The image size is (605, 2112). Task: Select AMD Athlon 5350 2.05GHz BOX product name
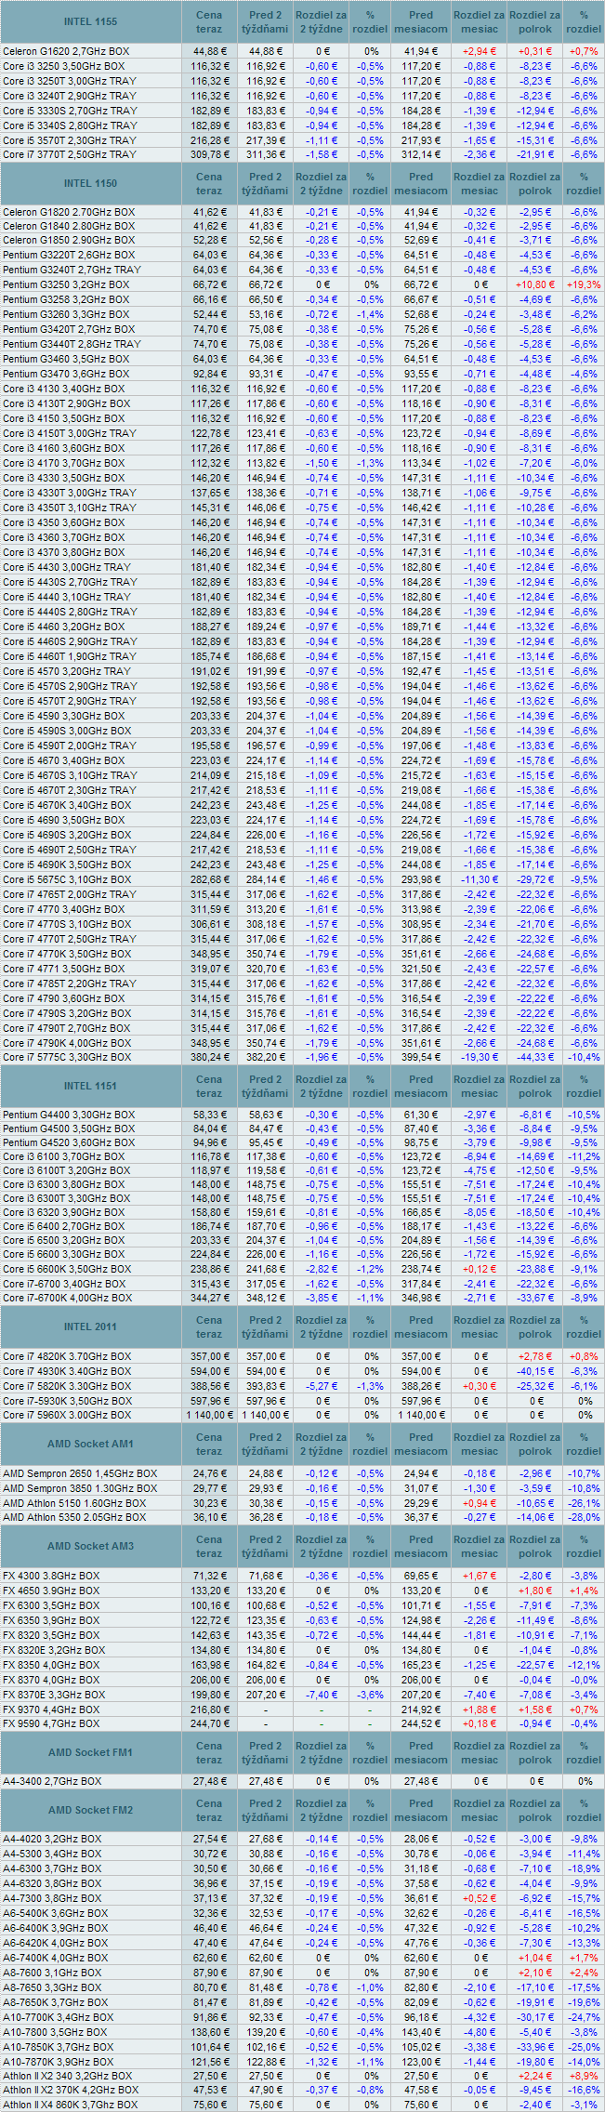[x=74, y=1517]
